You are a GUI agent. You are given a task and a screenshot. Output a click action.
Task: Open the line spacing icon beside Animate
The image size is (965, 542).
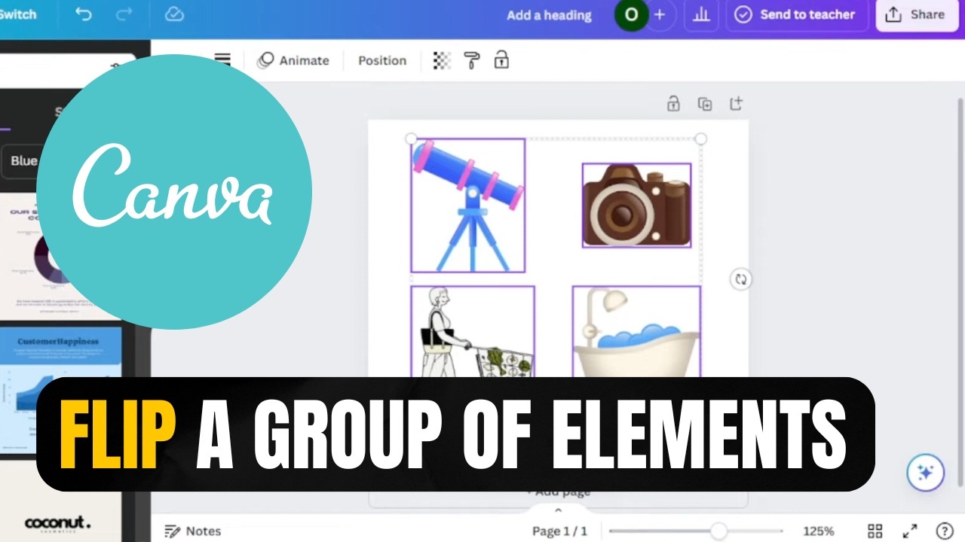coord(222,60)
